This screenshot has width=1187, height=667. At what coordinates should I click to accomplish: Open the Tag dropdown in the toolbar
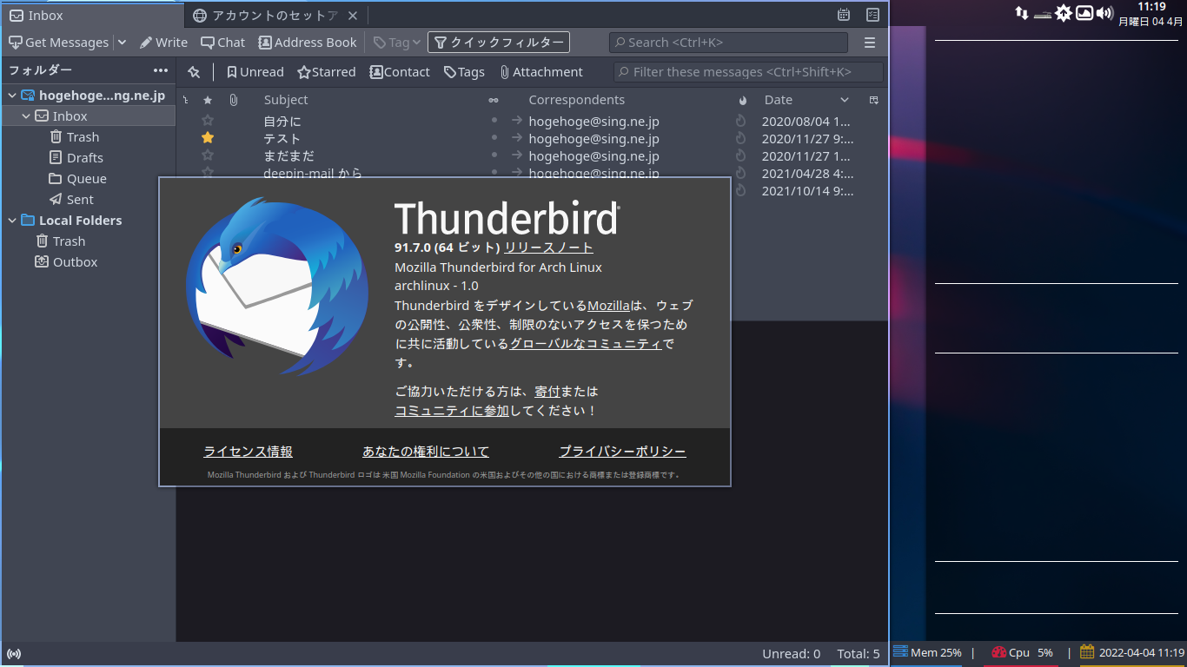[x=397, y=42]
